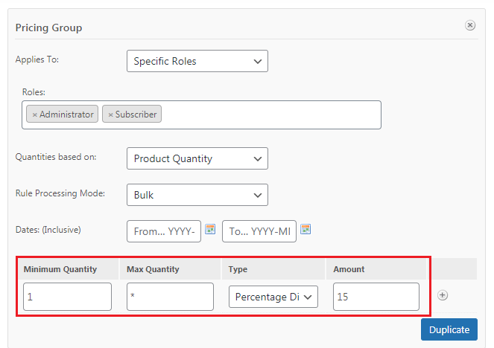Focus the Minimum Quantity field
This screenshot has height=348, width=494.
pyautogui.click(x=67, y=297)
